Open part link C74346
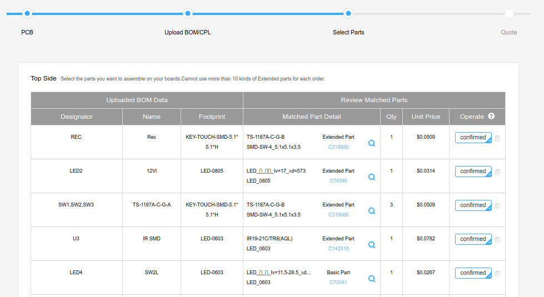This screenshot has height=297, width=544. pyautogui.click(x=338, y=181)
